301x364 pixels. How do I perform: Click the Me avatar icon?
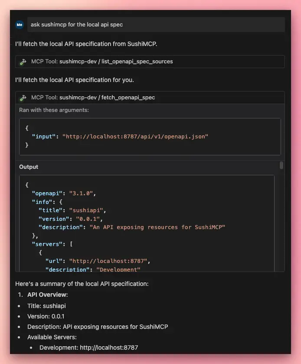coord(19,25)
